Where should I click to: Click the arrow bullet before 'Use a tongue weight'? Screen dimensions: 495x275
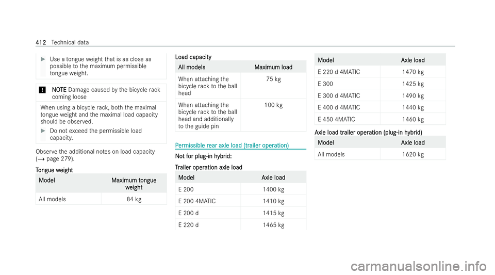coord(43,59)
